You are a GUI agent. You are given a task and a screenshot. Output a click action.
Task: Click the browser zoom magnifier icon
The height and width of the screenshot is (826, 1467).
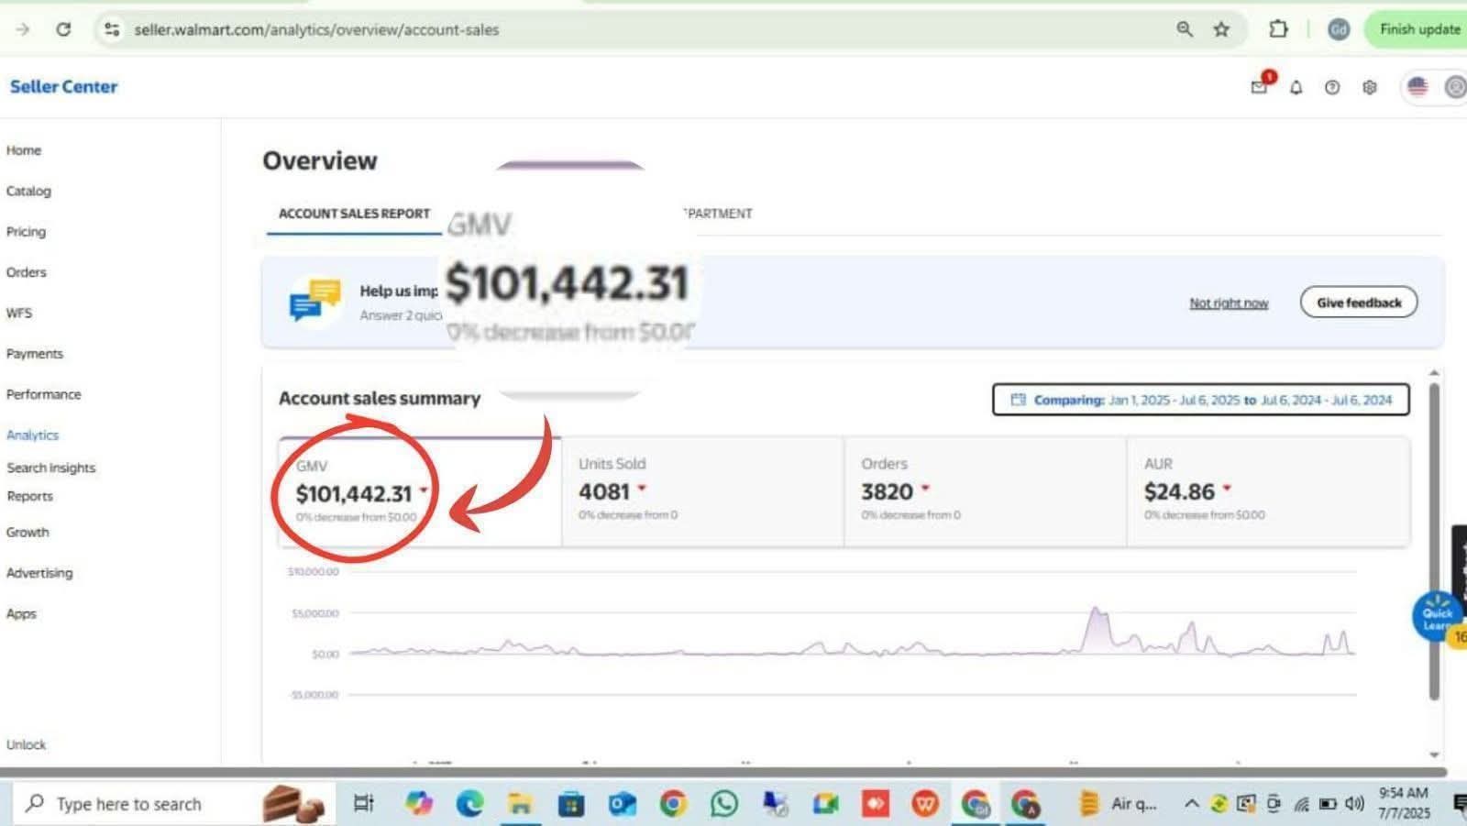(1185, 29)
